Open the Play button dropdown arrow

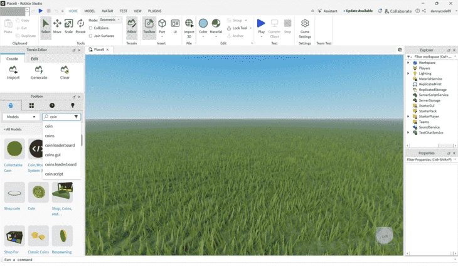coord(261,37)
